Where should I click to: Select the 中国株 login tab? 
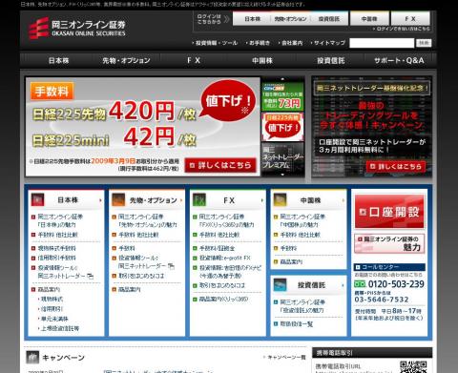point(369,19)
